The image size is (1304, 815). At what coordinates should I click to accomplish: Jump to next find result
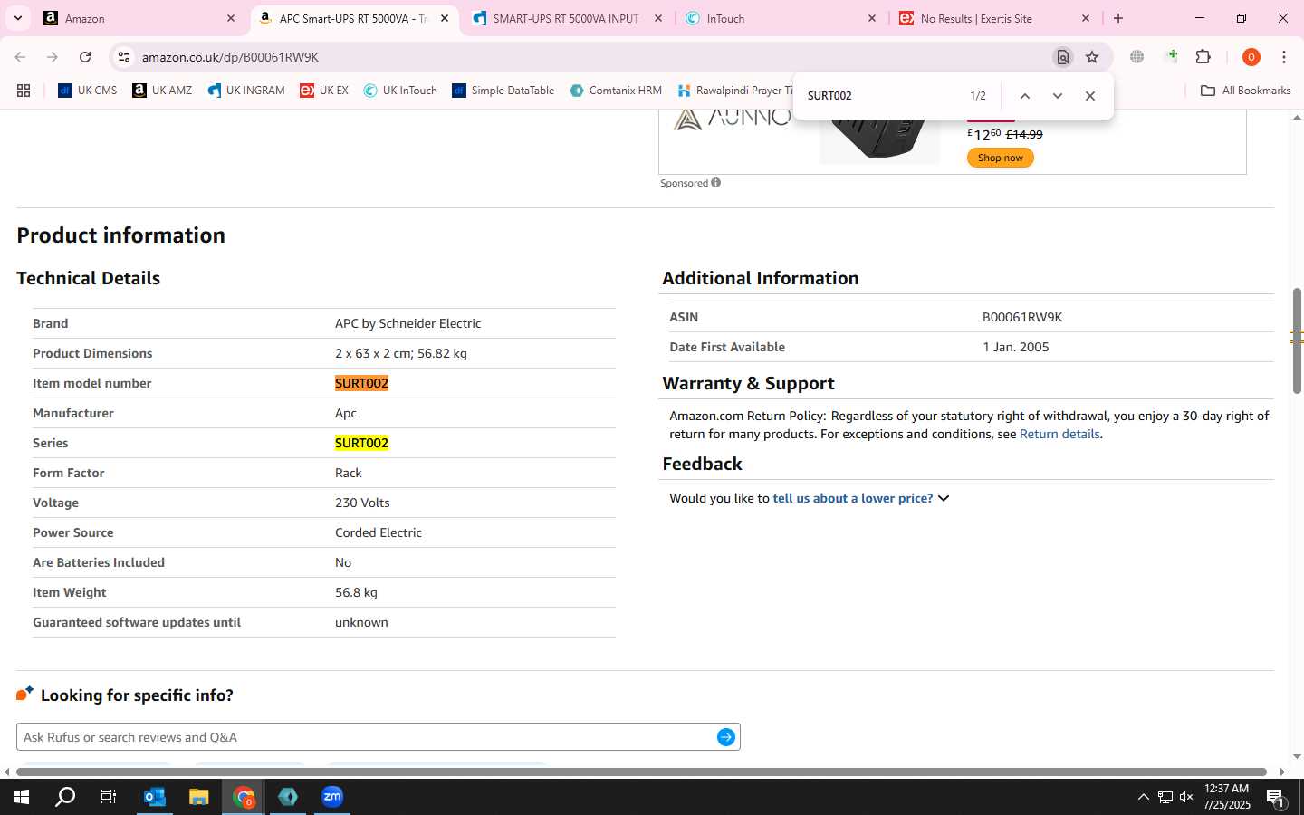coord(1057,96)
